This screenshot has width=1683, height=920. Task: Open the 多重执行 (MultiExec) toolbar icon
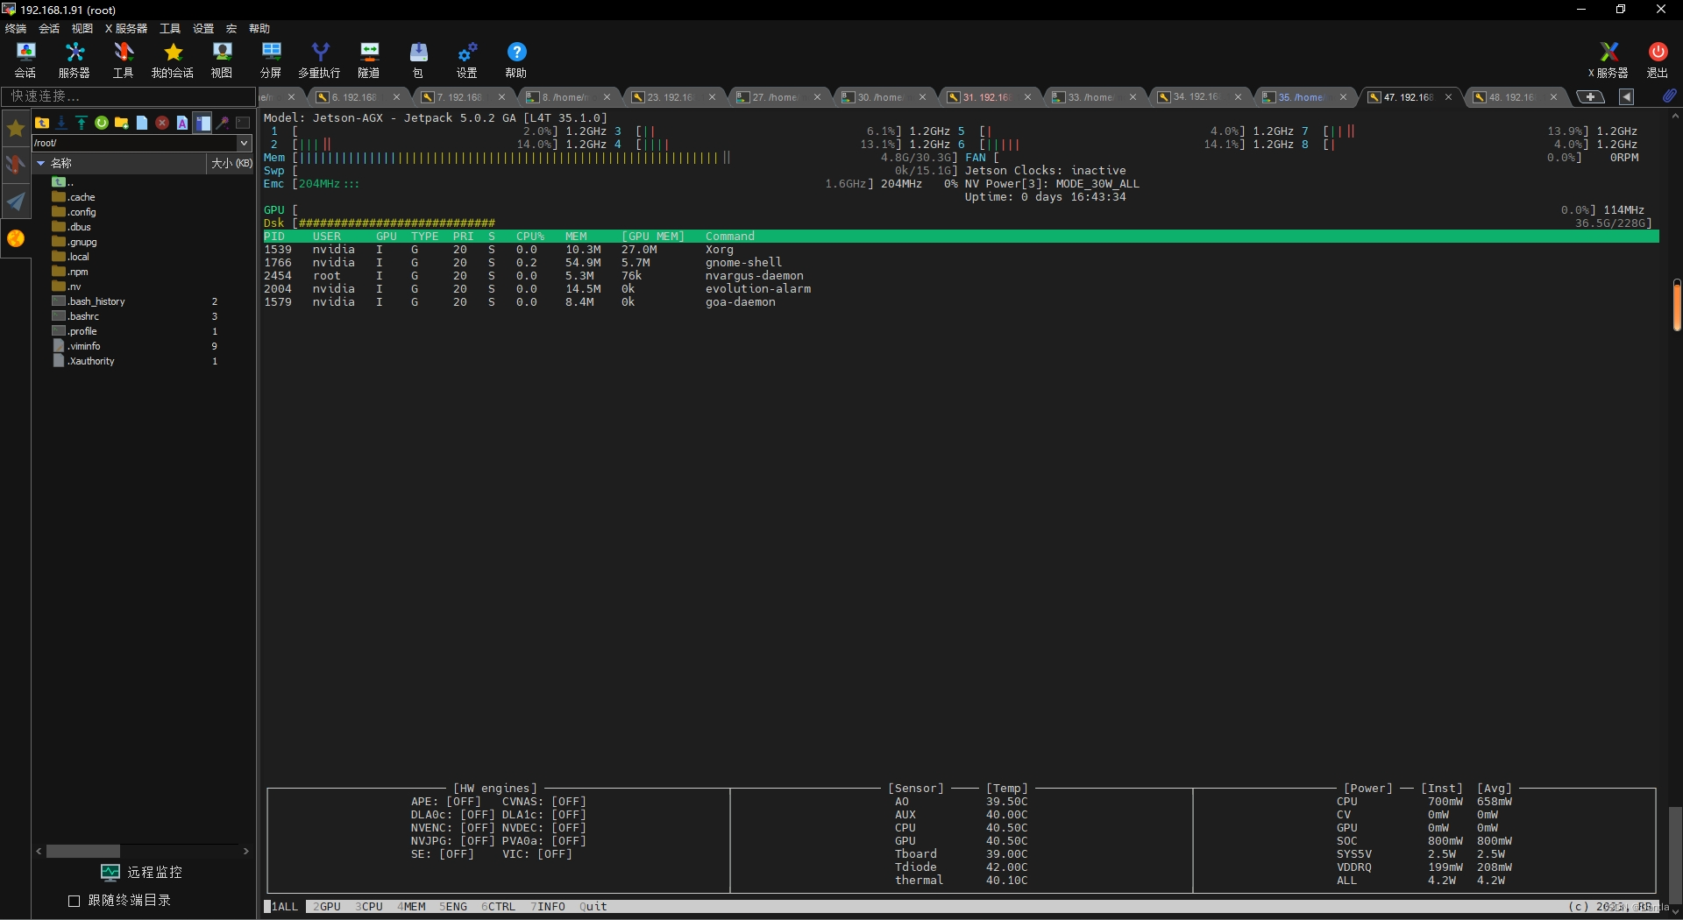pyautogui.click(x=320, y=60)
